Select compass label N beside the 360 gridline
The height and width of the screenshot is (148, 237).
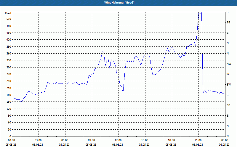coord(228,54)
